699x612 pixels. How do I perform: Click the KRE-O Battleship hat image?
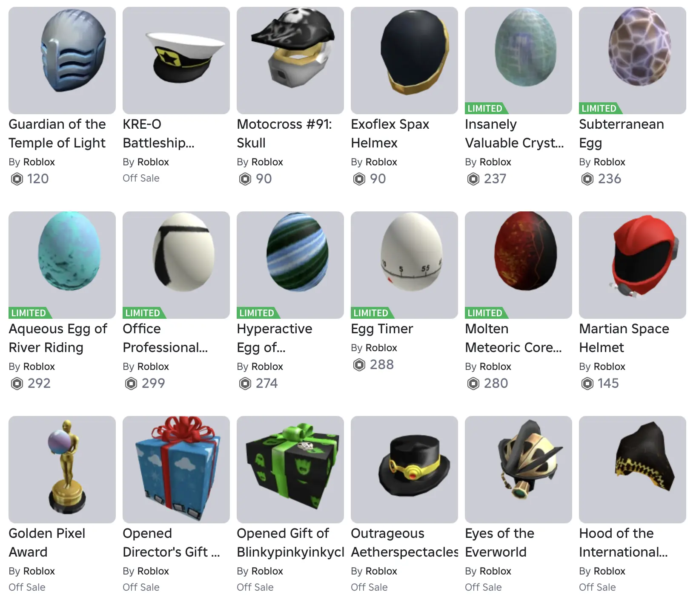pyautogui.click(x=176, y=61)
